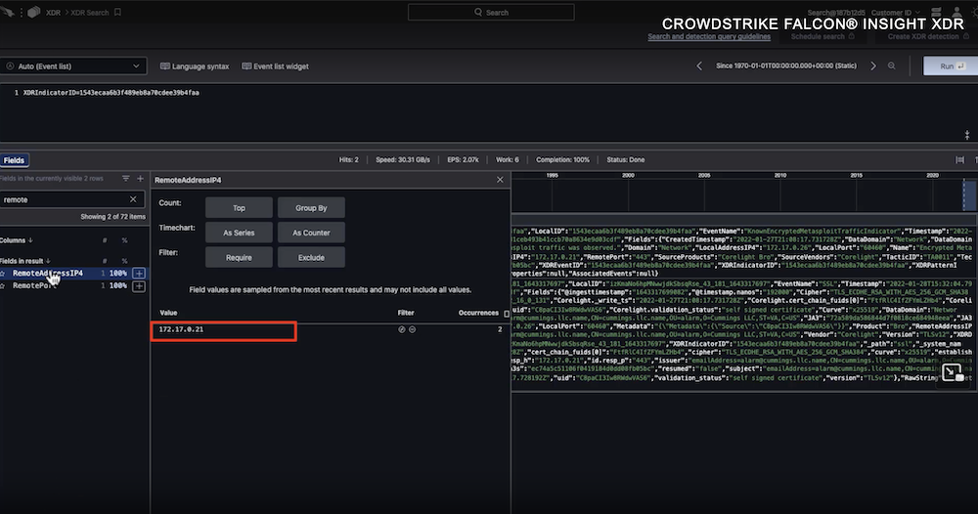The image size is (978, 514).
Task: Open the fields filter options icon
Action: pos(125,179)
